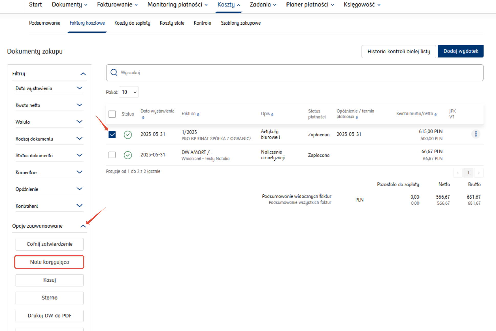Screen dimensions: 496x331
Task: Sort by Data wystawienia sort icon
Action: tap(143, 118)
